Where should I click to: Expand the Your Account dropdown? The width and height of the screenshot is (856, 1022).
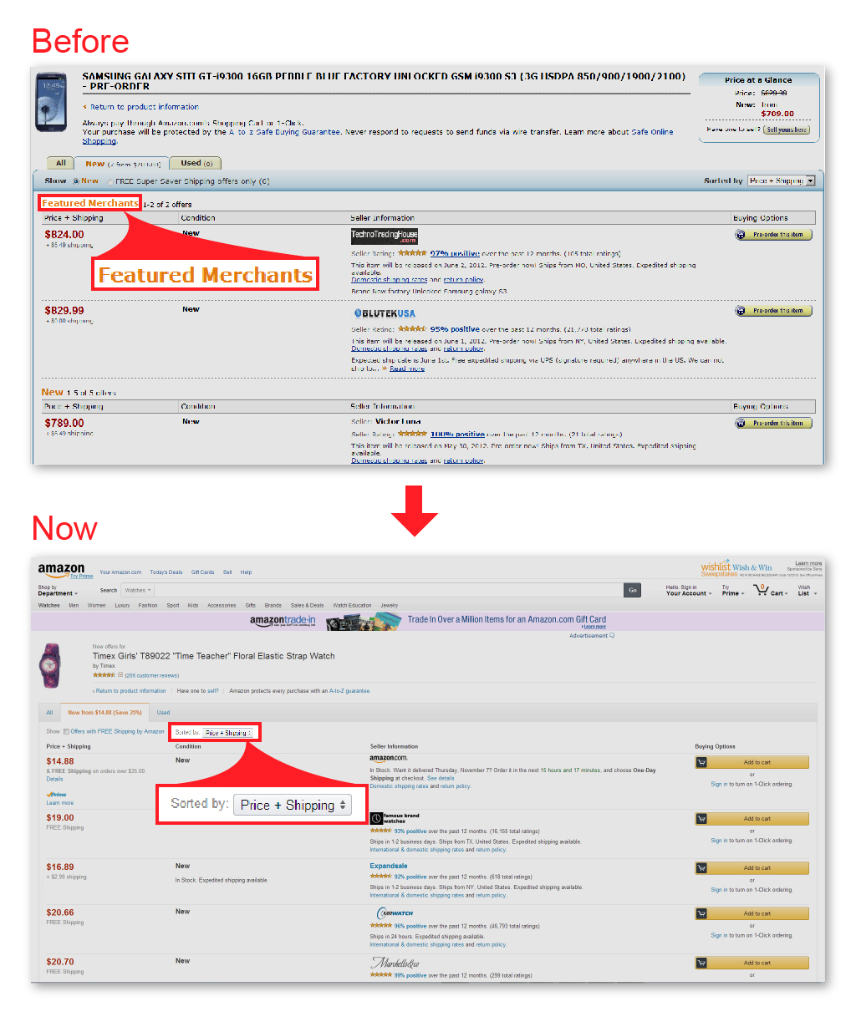(x=689, y=591)
